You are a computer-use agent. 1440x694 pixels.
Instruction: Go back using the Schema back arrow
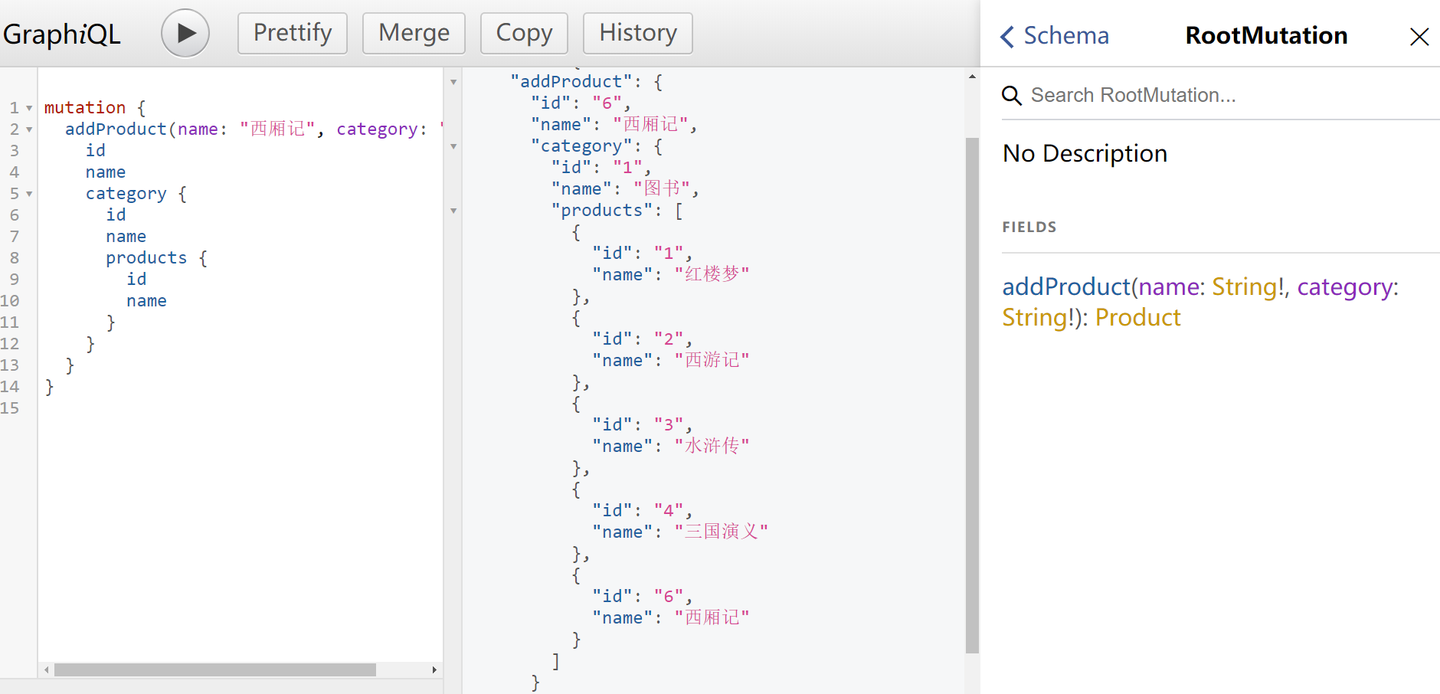point(1008,36)
